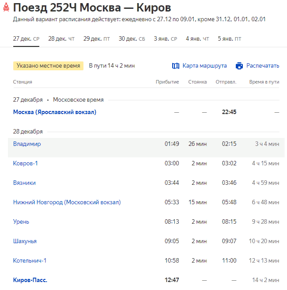Viewport: 287px width, 290px height.
Task: Click the route map icon
Action: (176, 66)
